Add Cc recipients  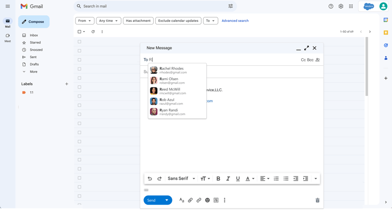tap(303, 60)
